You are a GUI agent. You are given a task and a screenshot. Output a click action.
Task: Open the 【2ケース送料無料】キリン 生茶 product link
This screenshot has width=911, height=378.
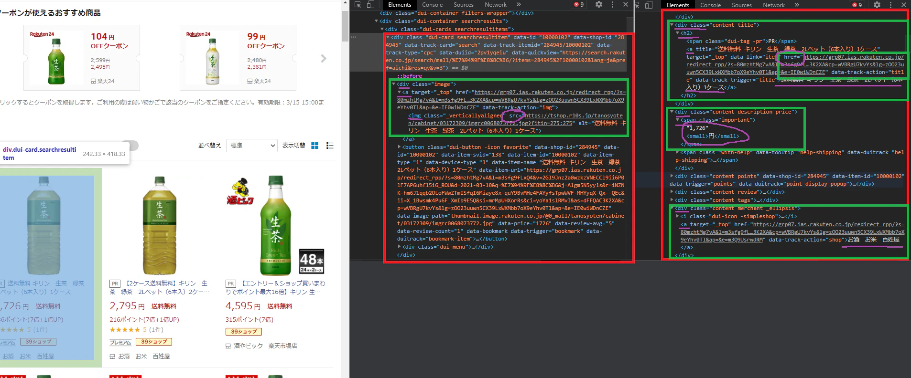click(160, 287)
